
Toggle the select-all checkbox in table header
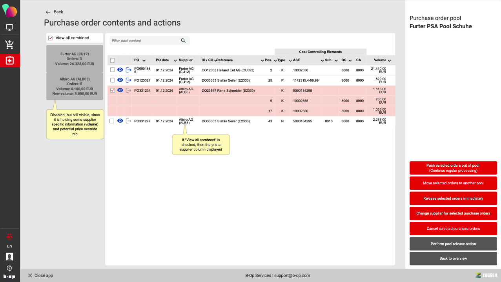pos(113,60)
